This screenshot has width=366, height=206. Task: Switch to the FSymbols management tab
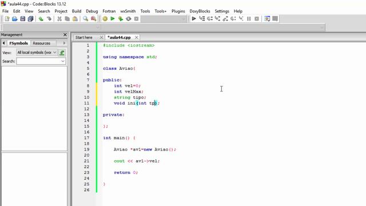click(x=18, y=43)
